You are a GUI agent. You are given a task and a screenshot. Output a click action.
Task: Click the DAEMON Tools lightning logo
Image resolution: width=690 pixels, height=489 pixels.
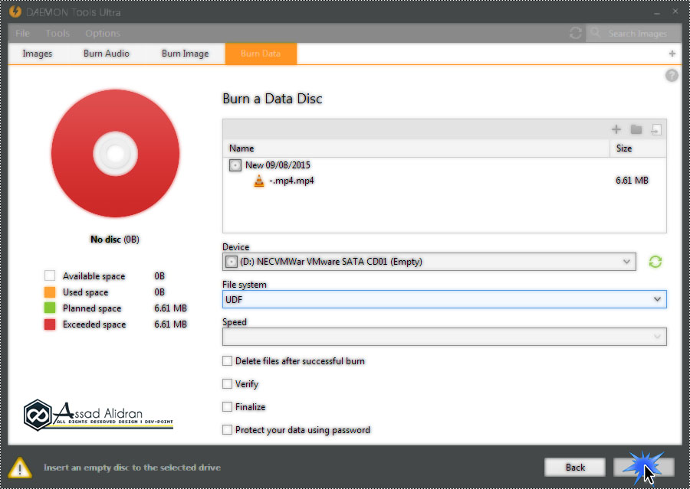[x=15, y=12]
